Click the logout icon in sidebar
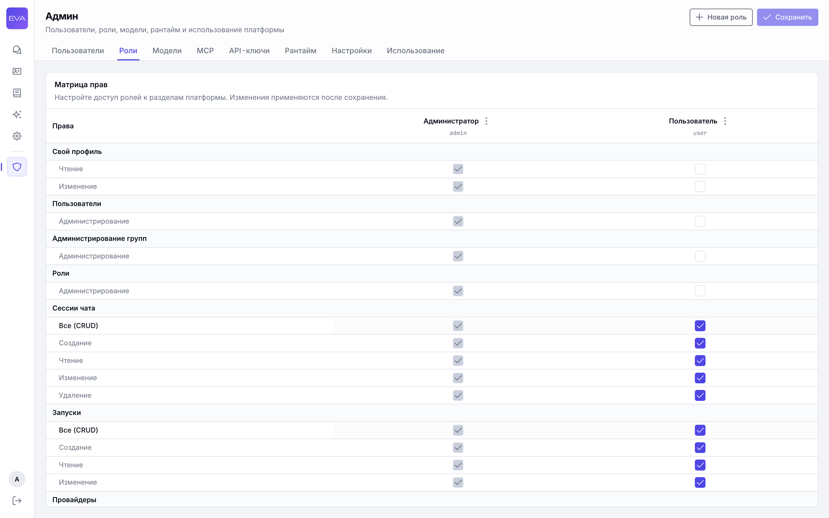Viewport: 829px width, 518px height. 17,500
